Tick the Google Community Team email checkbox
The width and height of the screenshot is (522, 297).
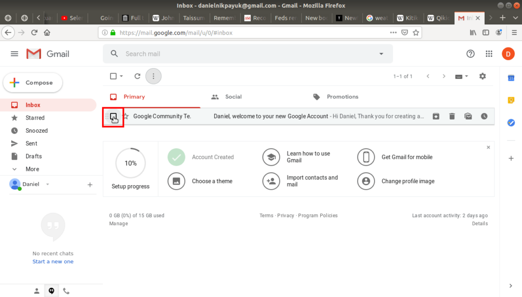(x=113, y=116)
